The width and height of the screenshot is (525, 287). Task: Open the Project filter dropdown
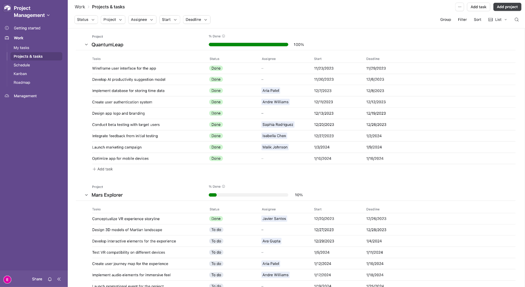pos(113,20)
